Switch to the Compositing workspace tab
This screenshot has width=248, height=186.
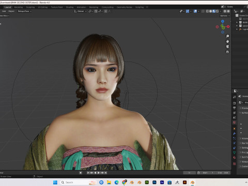107,7
